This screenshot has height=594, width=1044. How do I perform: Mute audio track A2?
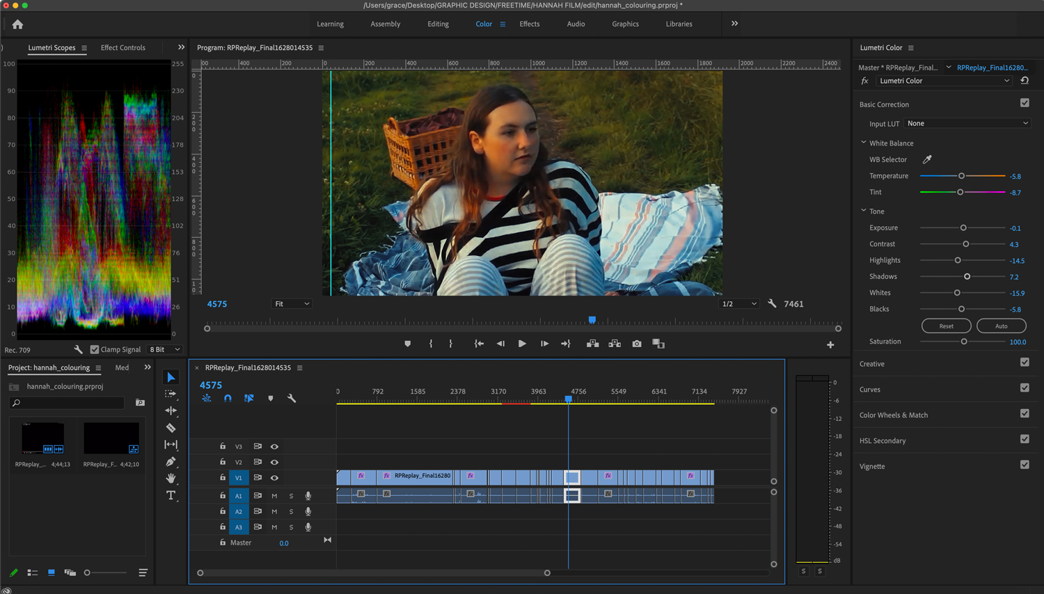274,511
